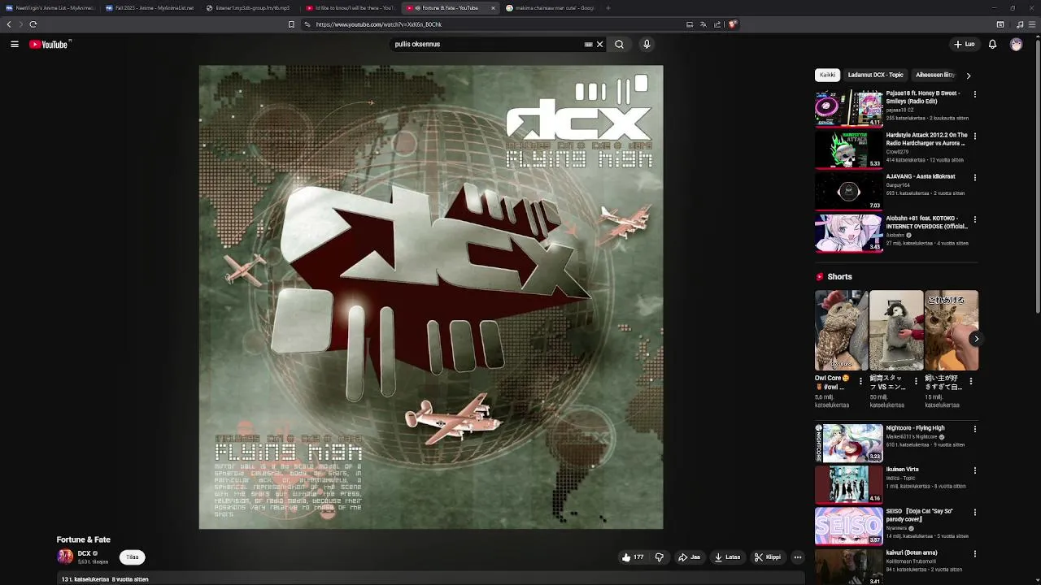Switch to the makima chainsaw man tab
Viewport: 1041px width, 585px height.
point(550,8)
